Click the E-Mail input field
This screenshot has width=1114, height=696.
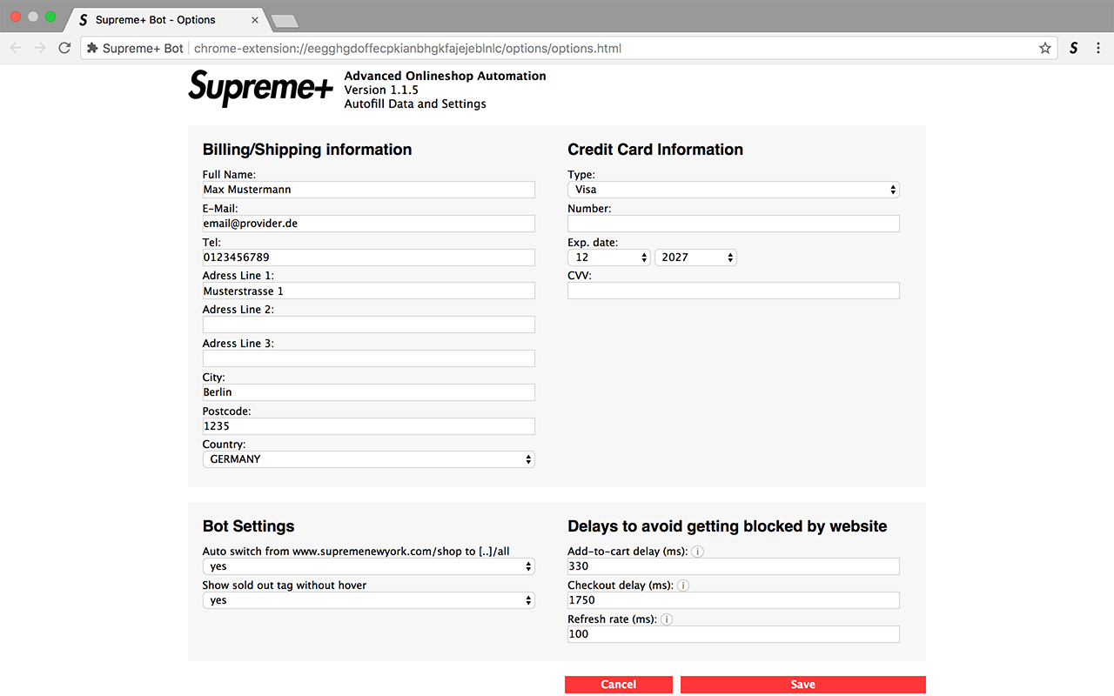pyautogui.click(x=369, y=224)
